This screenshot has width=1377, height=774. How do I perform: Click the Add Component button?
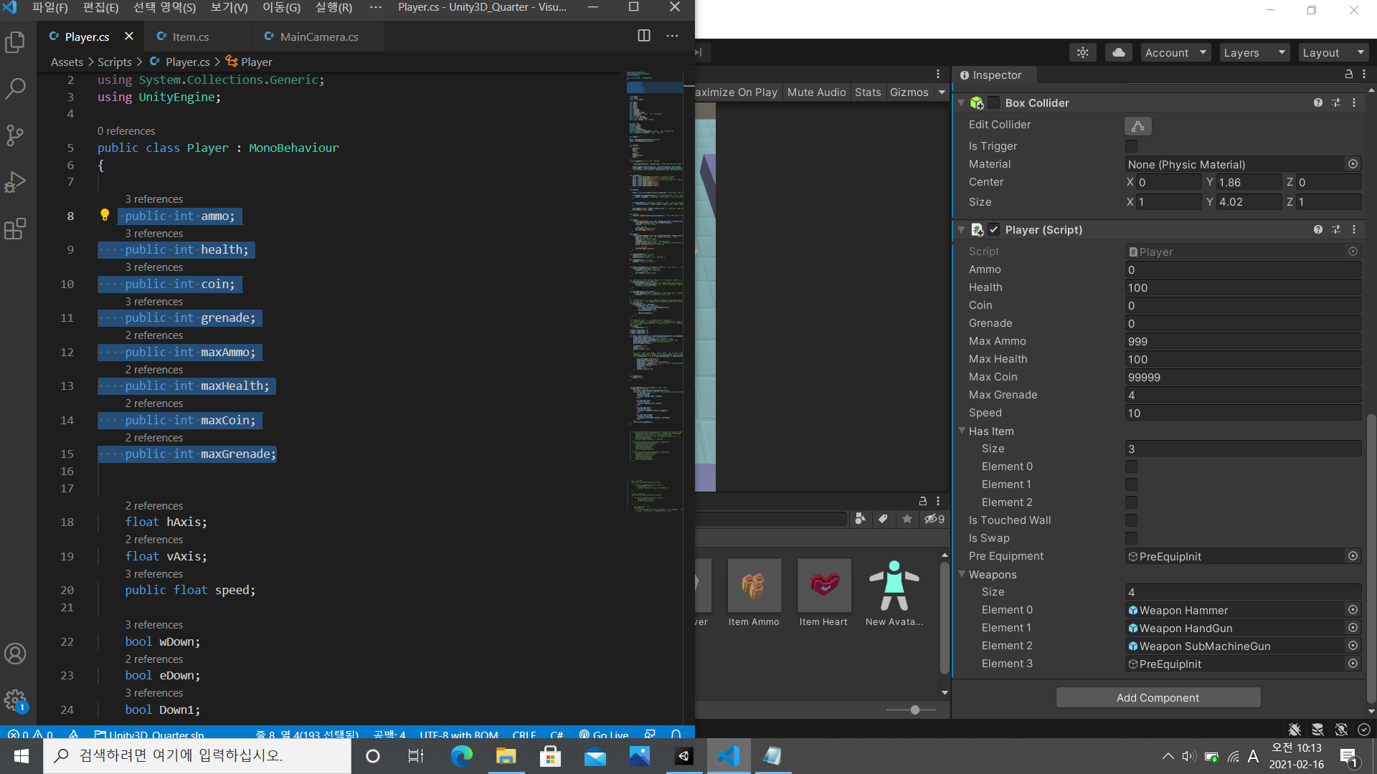(1158, 697)
